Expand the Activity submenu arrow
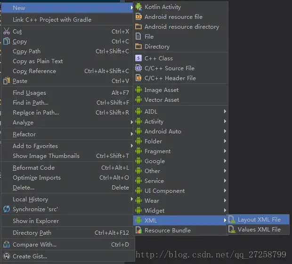This screenshot has height=264, width=292. click(x=225, y=121)
